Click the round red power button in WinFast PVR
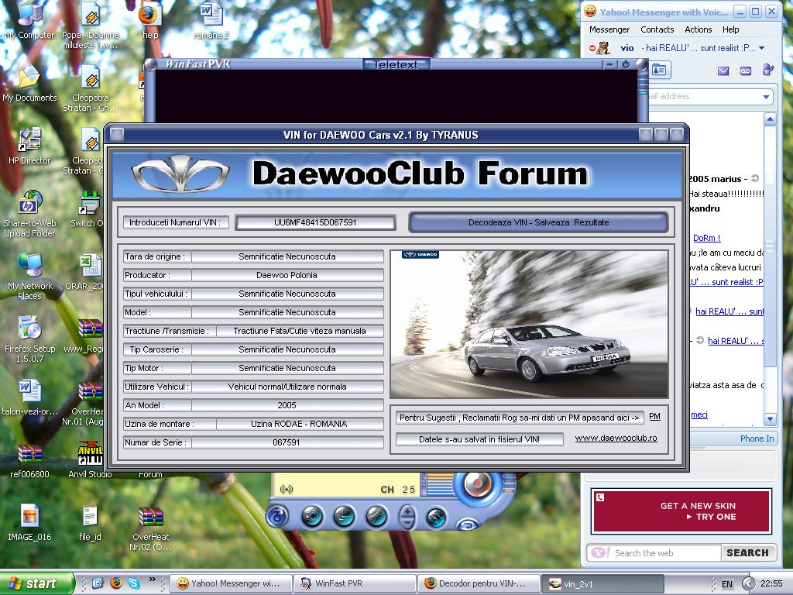The image size is (793, 595). pyautogui.click(x=476, y=484)
